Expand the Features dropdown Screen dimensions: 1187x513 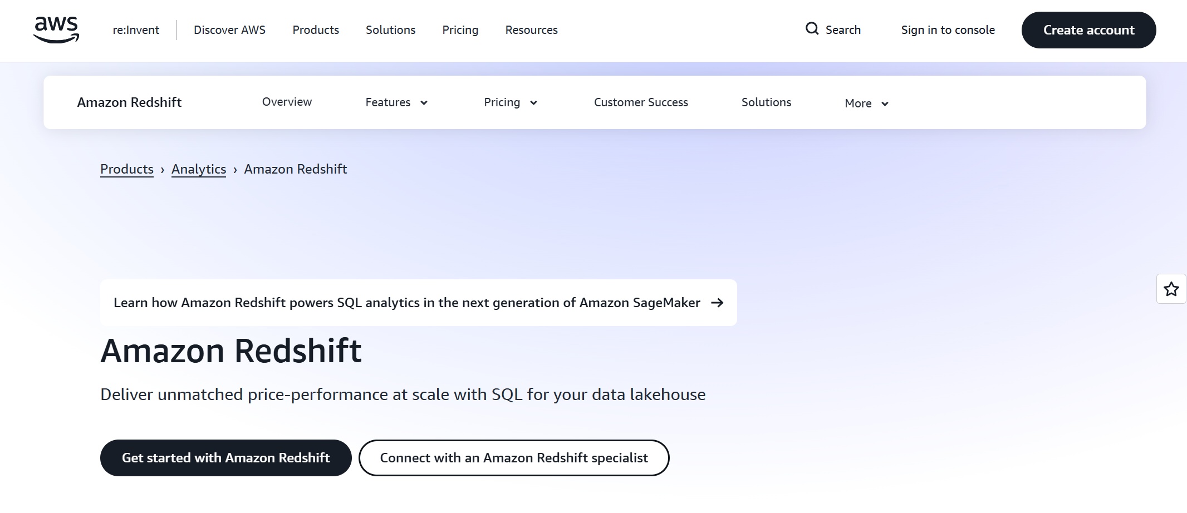[x=396, y=102]
